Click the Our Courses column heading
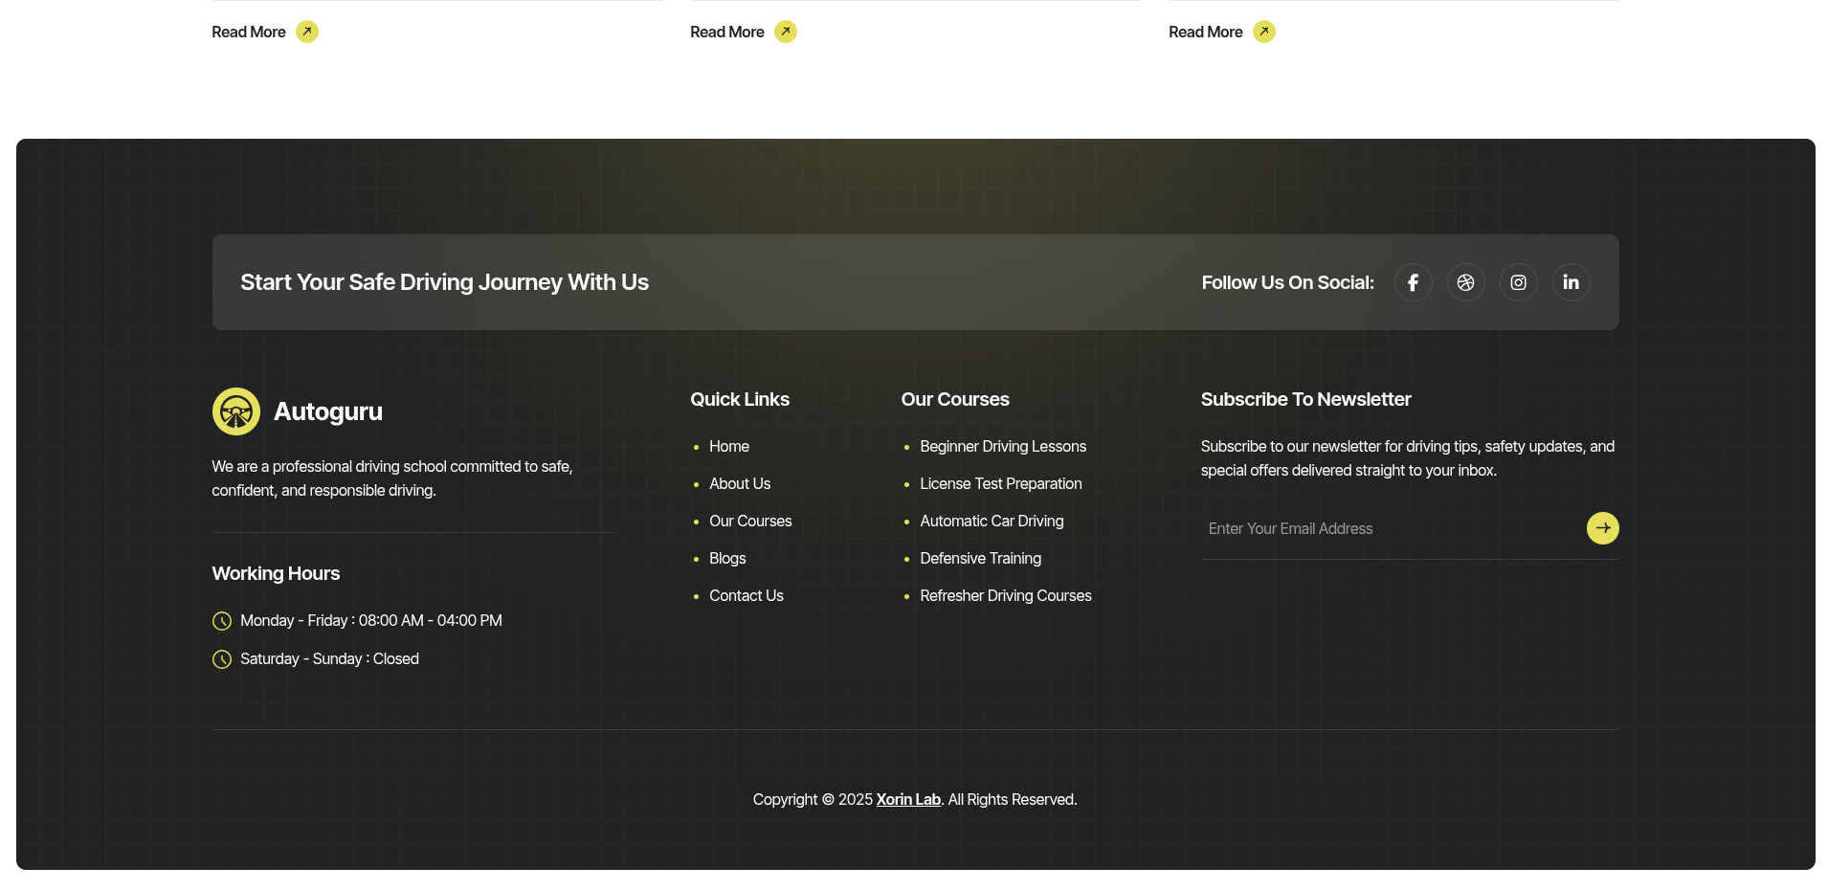1828x889 pixels. (955, 399)
